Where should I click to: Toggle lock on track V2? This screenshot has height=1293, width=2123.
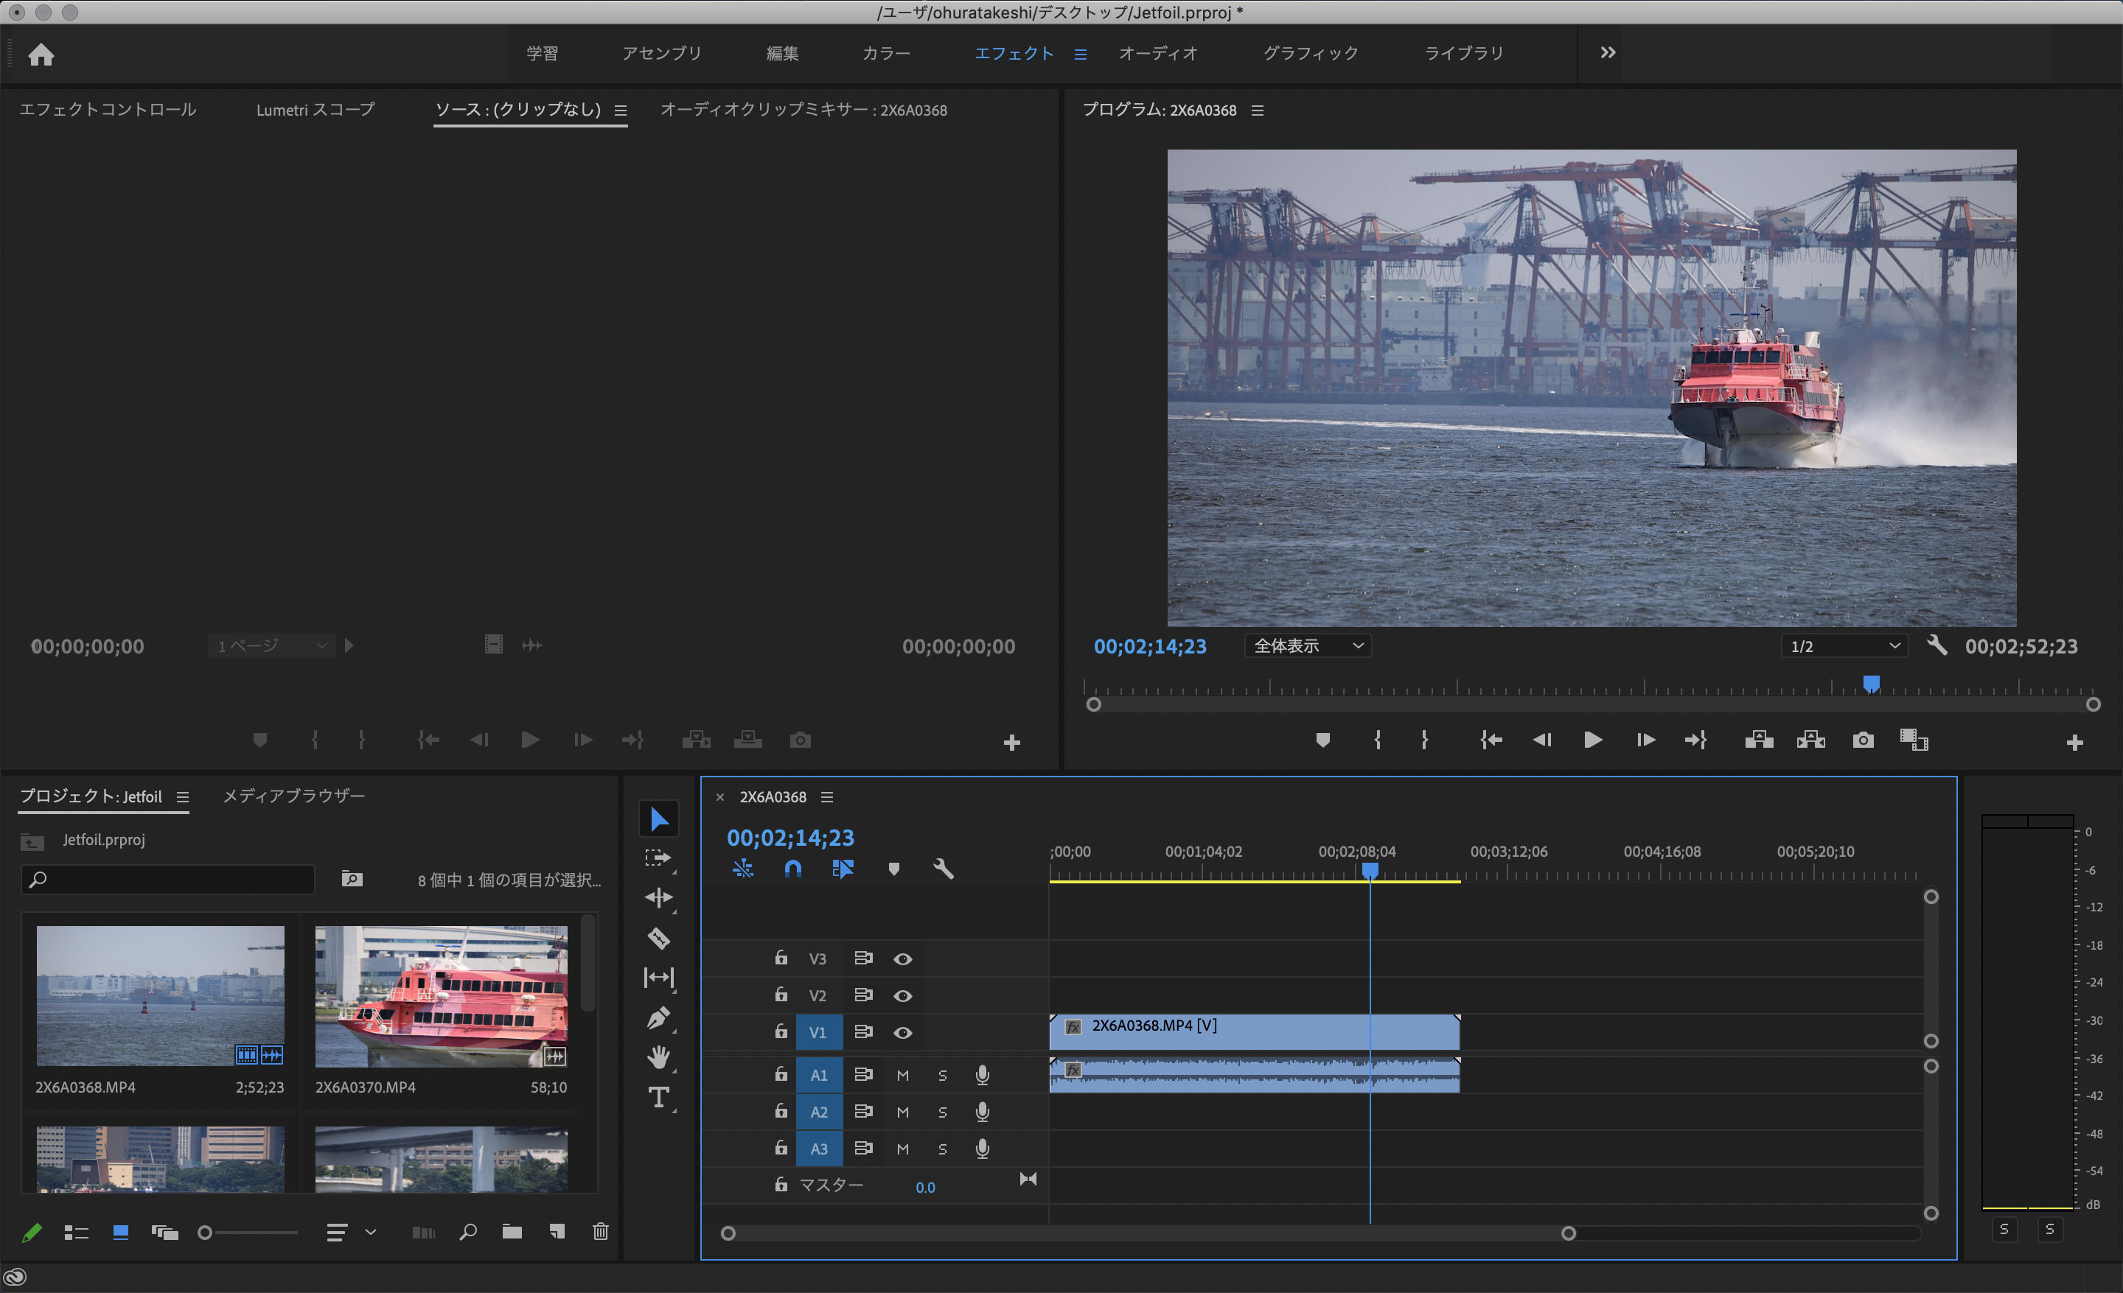pos(781,995)
